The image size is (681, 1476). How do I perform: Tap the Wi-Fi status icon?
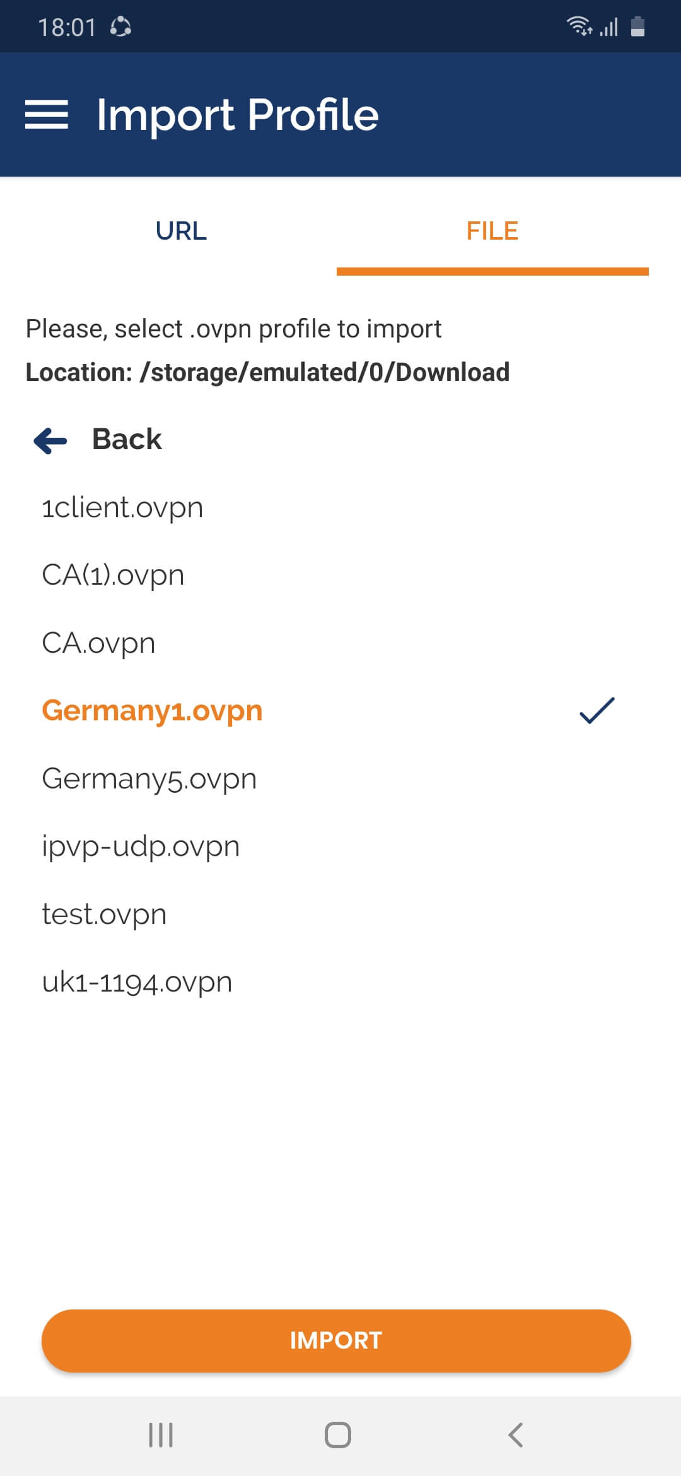click(x=578, y=26)
